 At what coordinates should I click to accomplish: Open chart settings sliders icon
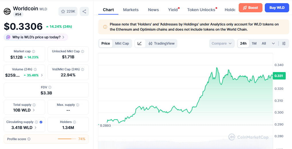[x=284, y=43]
